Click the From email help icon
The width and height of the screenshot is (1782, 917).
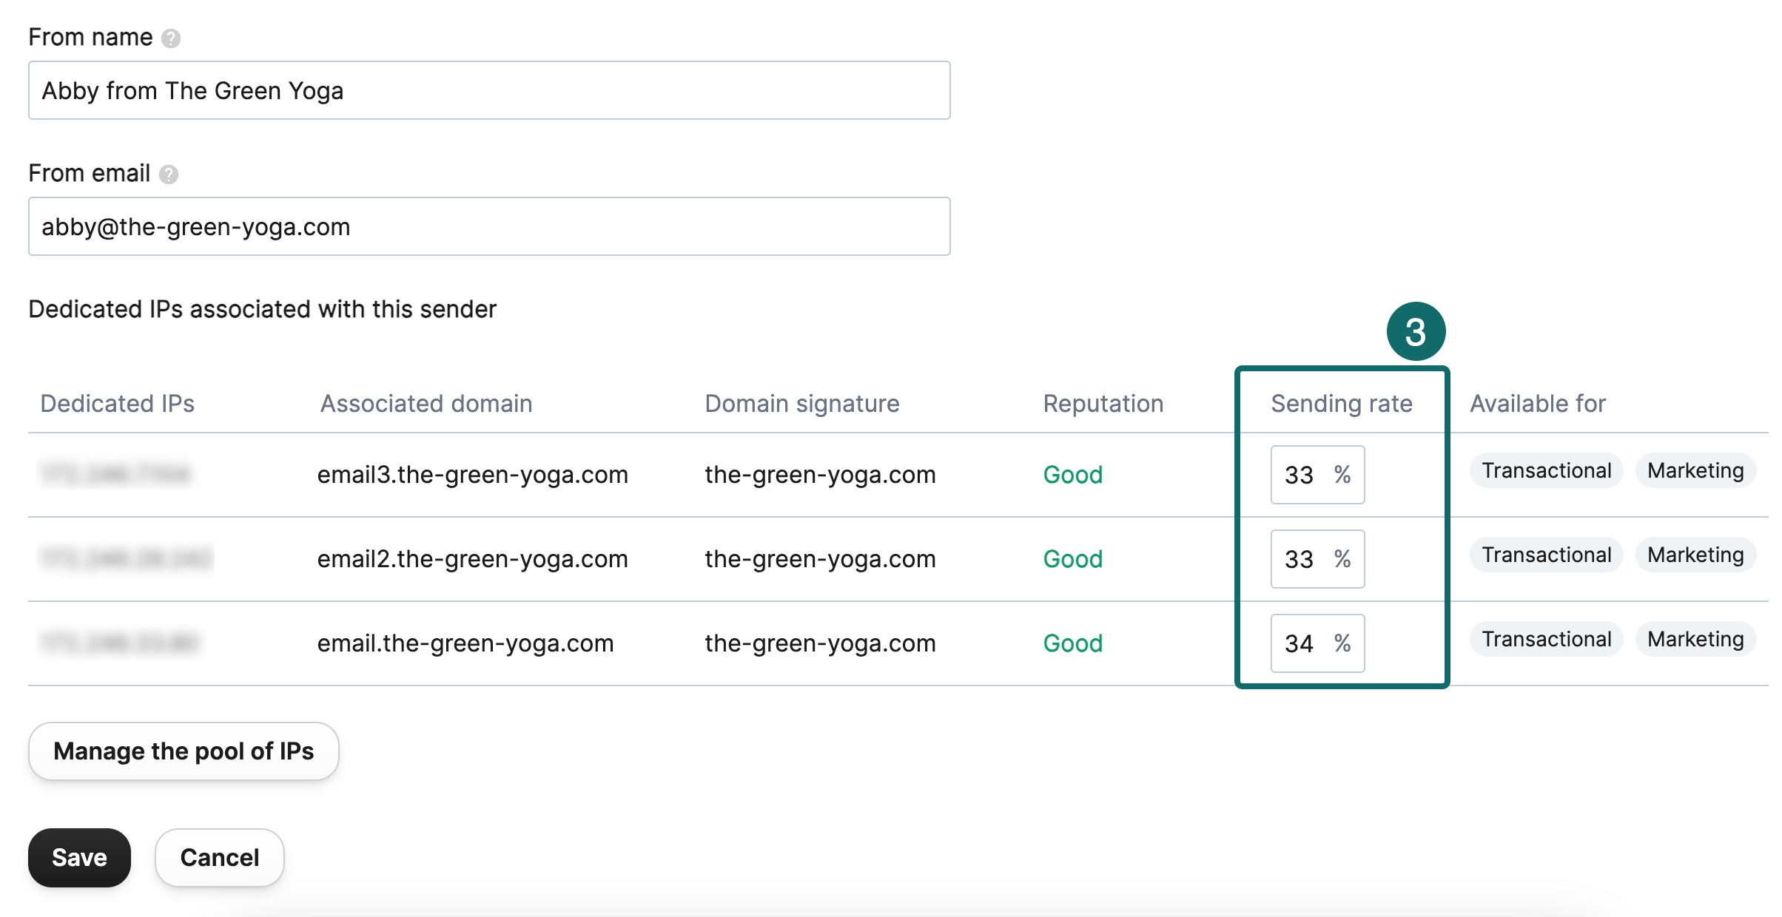tap(169, 174)
